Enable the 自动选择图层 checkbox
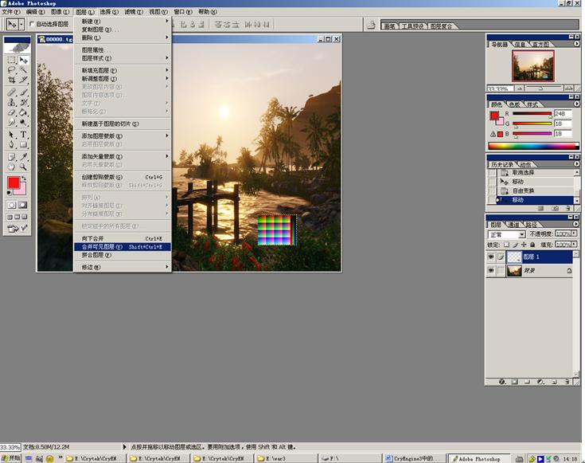This screenshot has height=463, width=585. [x=33, y=25]
